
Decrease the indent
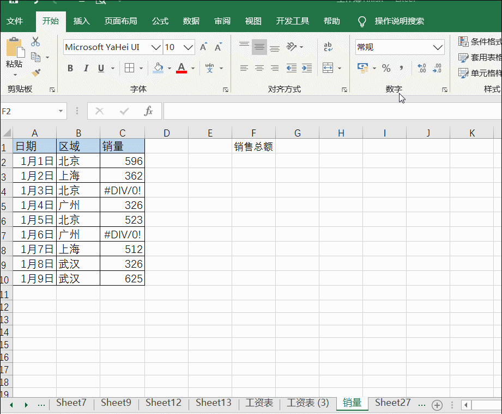click(292, 67)
